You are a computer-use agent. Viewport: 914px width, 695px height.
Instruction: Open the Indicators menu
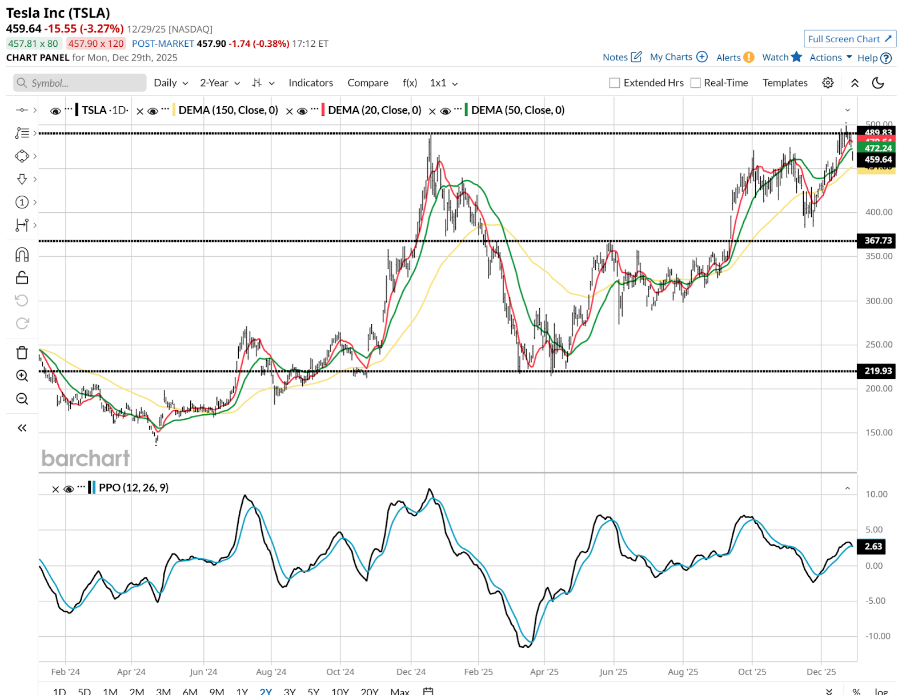[310, 83]
